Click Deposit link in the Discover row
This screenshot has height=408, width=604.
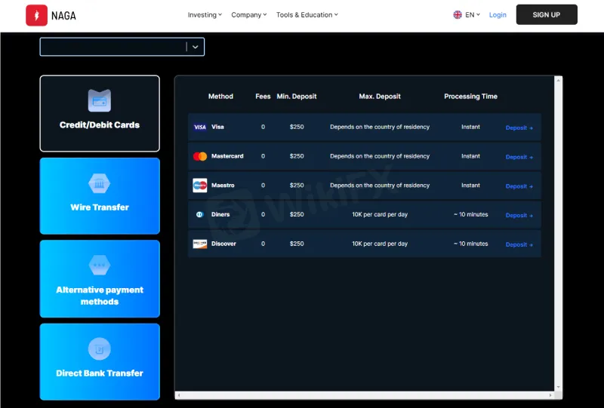coord(519,245)
